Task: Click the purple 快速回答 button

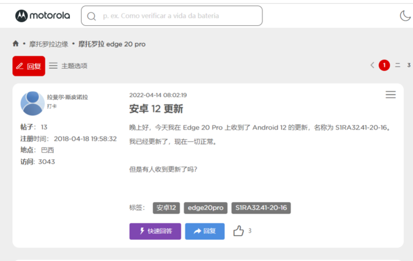Action: pyautogui.click(x=155, y=231)
